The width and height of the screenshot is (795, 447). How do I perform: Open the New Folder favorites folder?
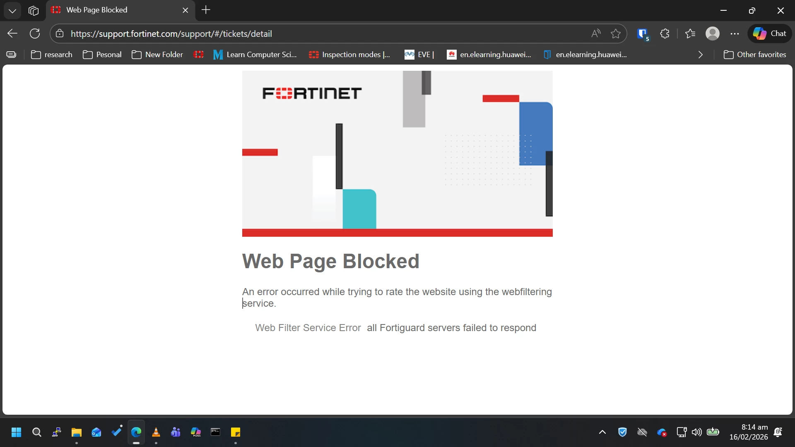tap(157, 55)
